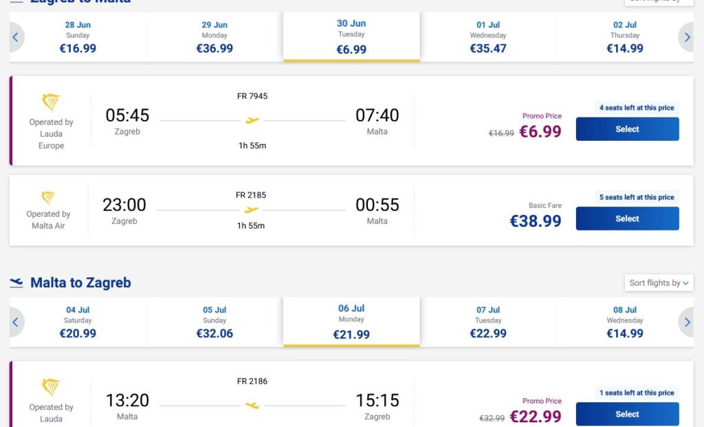
Task: Pick 07 Jul Tuesday €22.99 return date
Action: coord(488,322)
